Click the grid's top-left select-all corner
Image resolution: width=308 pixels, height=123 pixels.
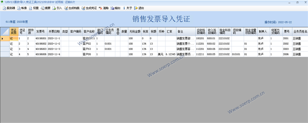point(5,31)
